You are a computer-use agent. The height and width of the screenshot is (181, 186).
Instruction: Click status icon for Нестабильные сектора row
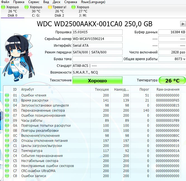[x=7, y=161]
